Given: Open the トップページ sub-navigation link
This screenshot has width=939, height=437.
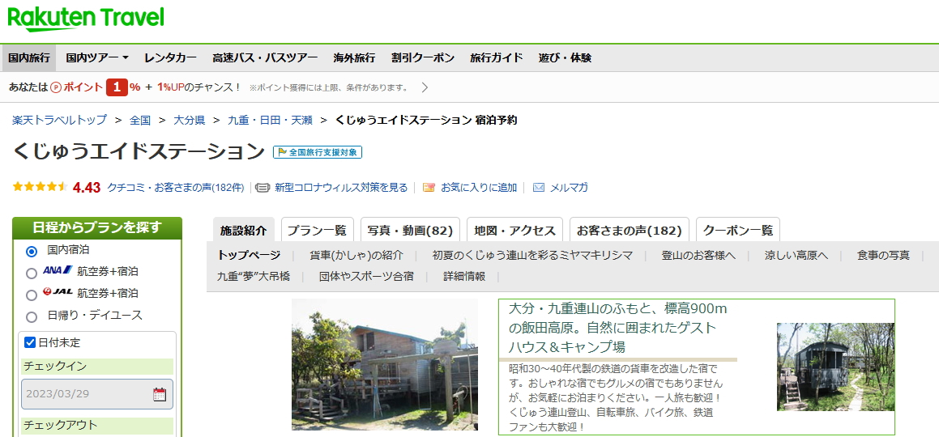Looking at the screenshot, I should pos(249,255).
